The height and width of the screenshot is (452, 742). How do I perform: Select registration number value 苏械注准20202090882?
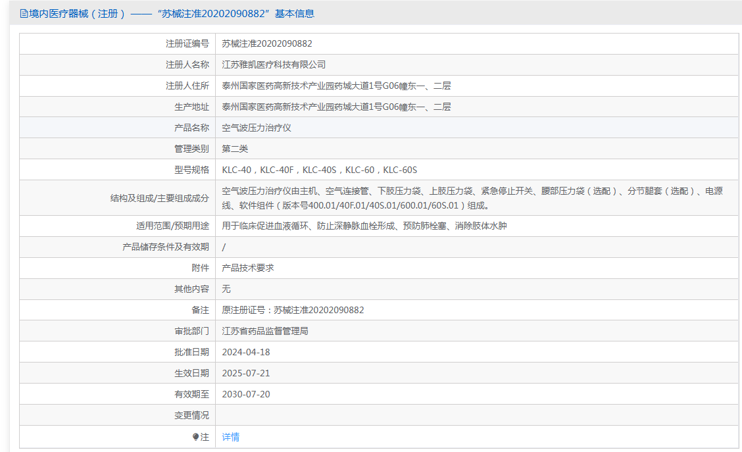[267, 43]
